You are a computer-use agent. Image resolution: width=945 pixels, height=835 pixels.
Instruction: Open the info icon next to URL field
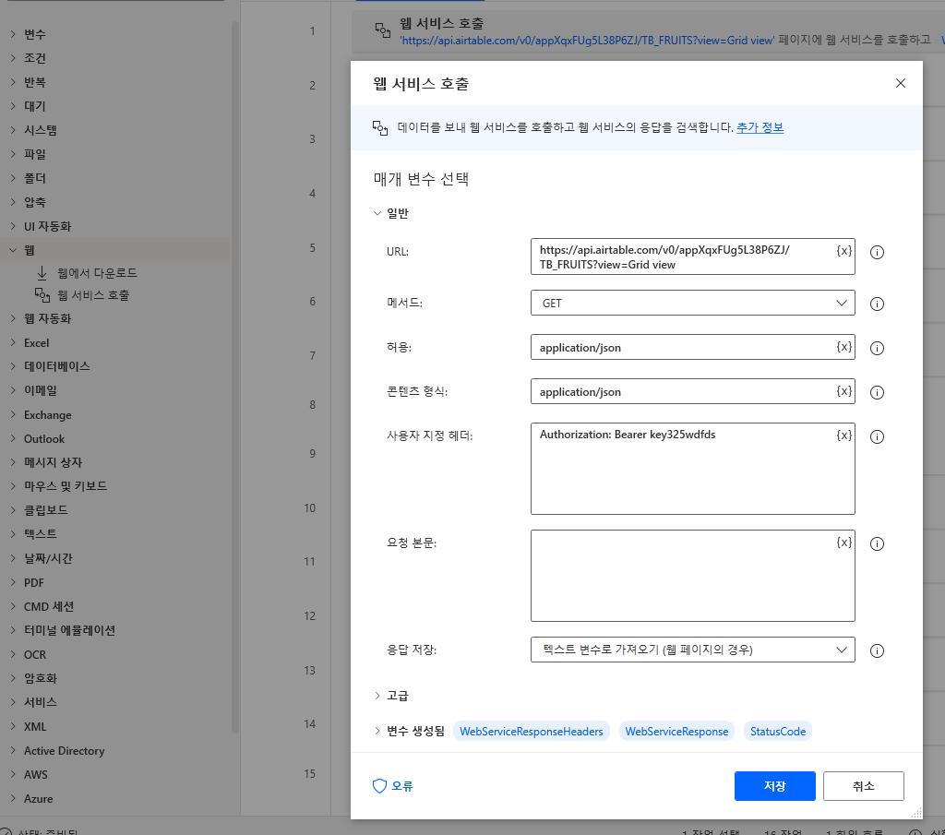pyautogui.click(x=877, y=253)
